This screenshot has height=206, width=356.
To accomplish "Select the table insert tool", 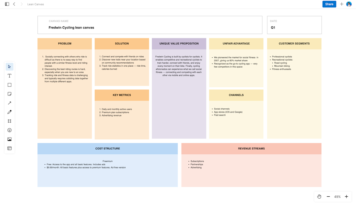I will [x=9, y=148].
